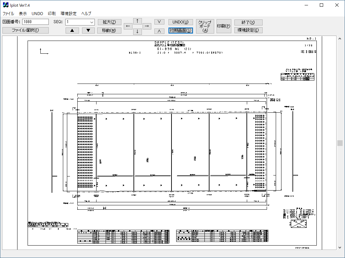Click the down arrow pan button
The height and width of the screenshot is (258, 345).
137,32
